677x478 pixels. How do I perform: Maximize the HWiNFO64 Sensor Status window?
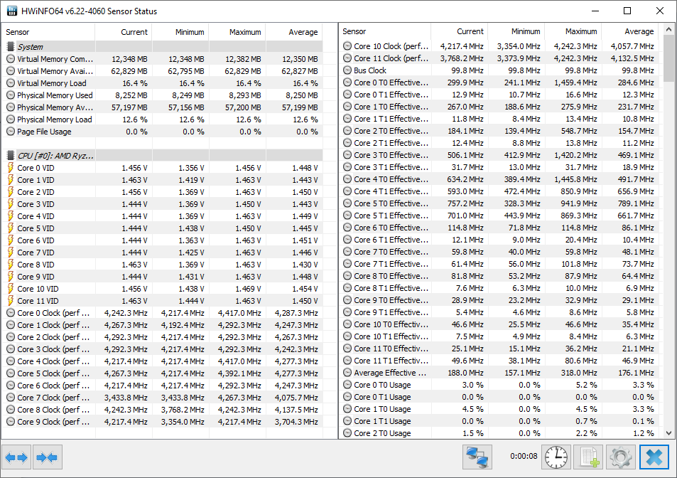(627, 11)
